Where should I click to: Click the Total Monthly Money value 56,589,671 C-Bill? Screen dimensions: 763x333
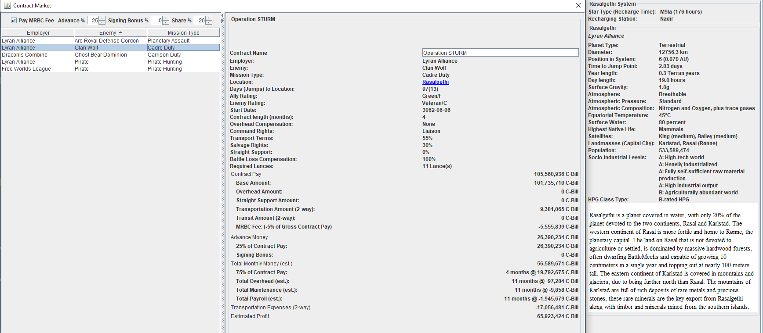[x=557, y=264]
